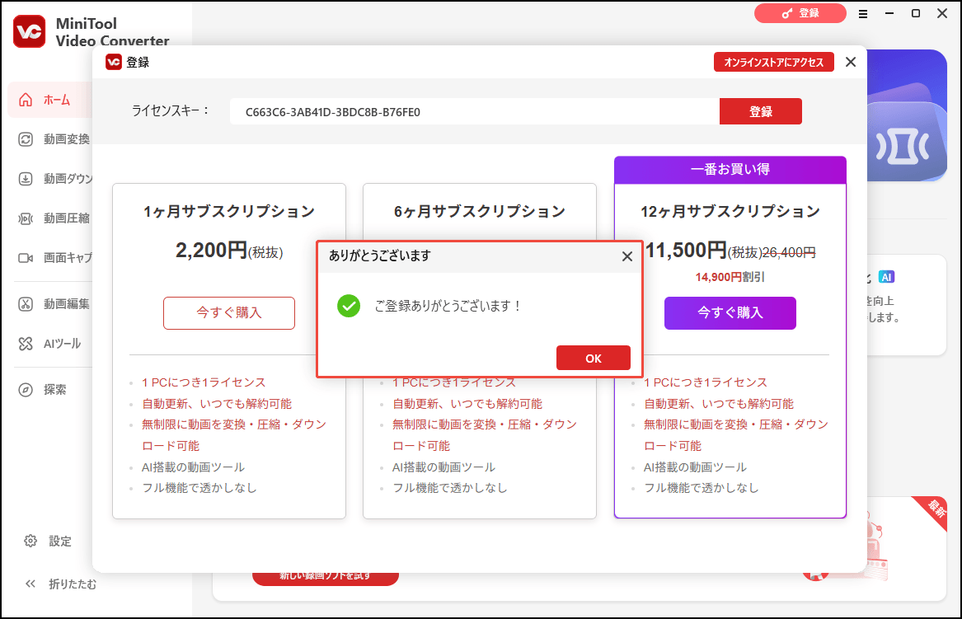Click the video download icon
The image size is (962, 619).
coord(26,179)
